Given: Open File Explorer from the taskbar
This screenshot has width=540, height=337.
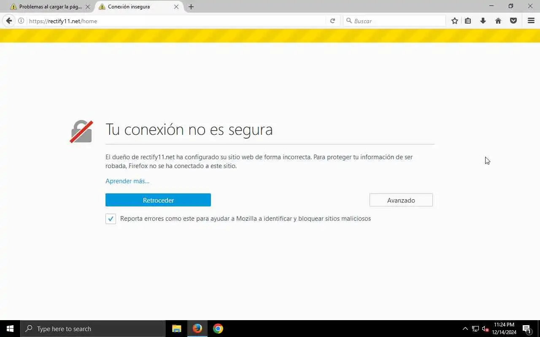Looking at the screenshot, I should 177,329.
